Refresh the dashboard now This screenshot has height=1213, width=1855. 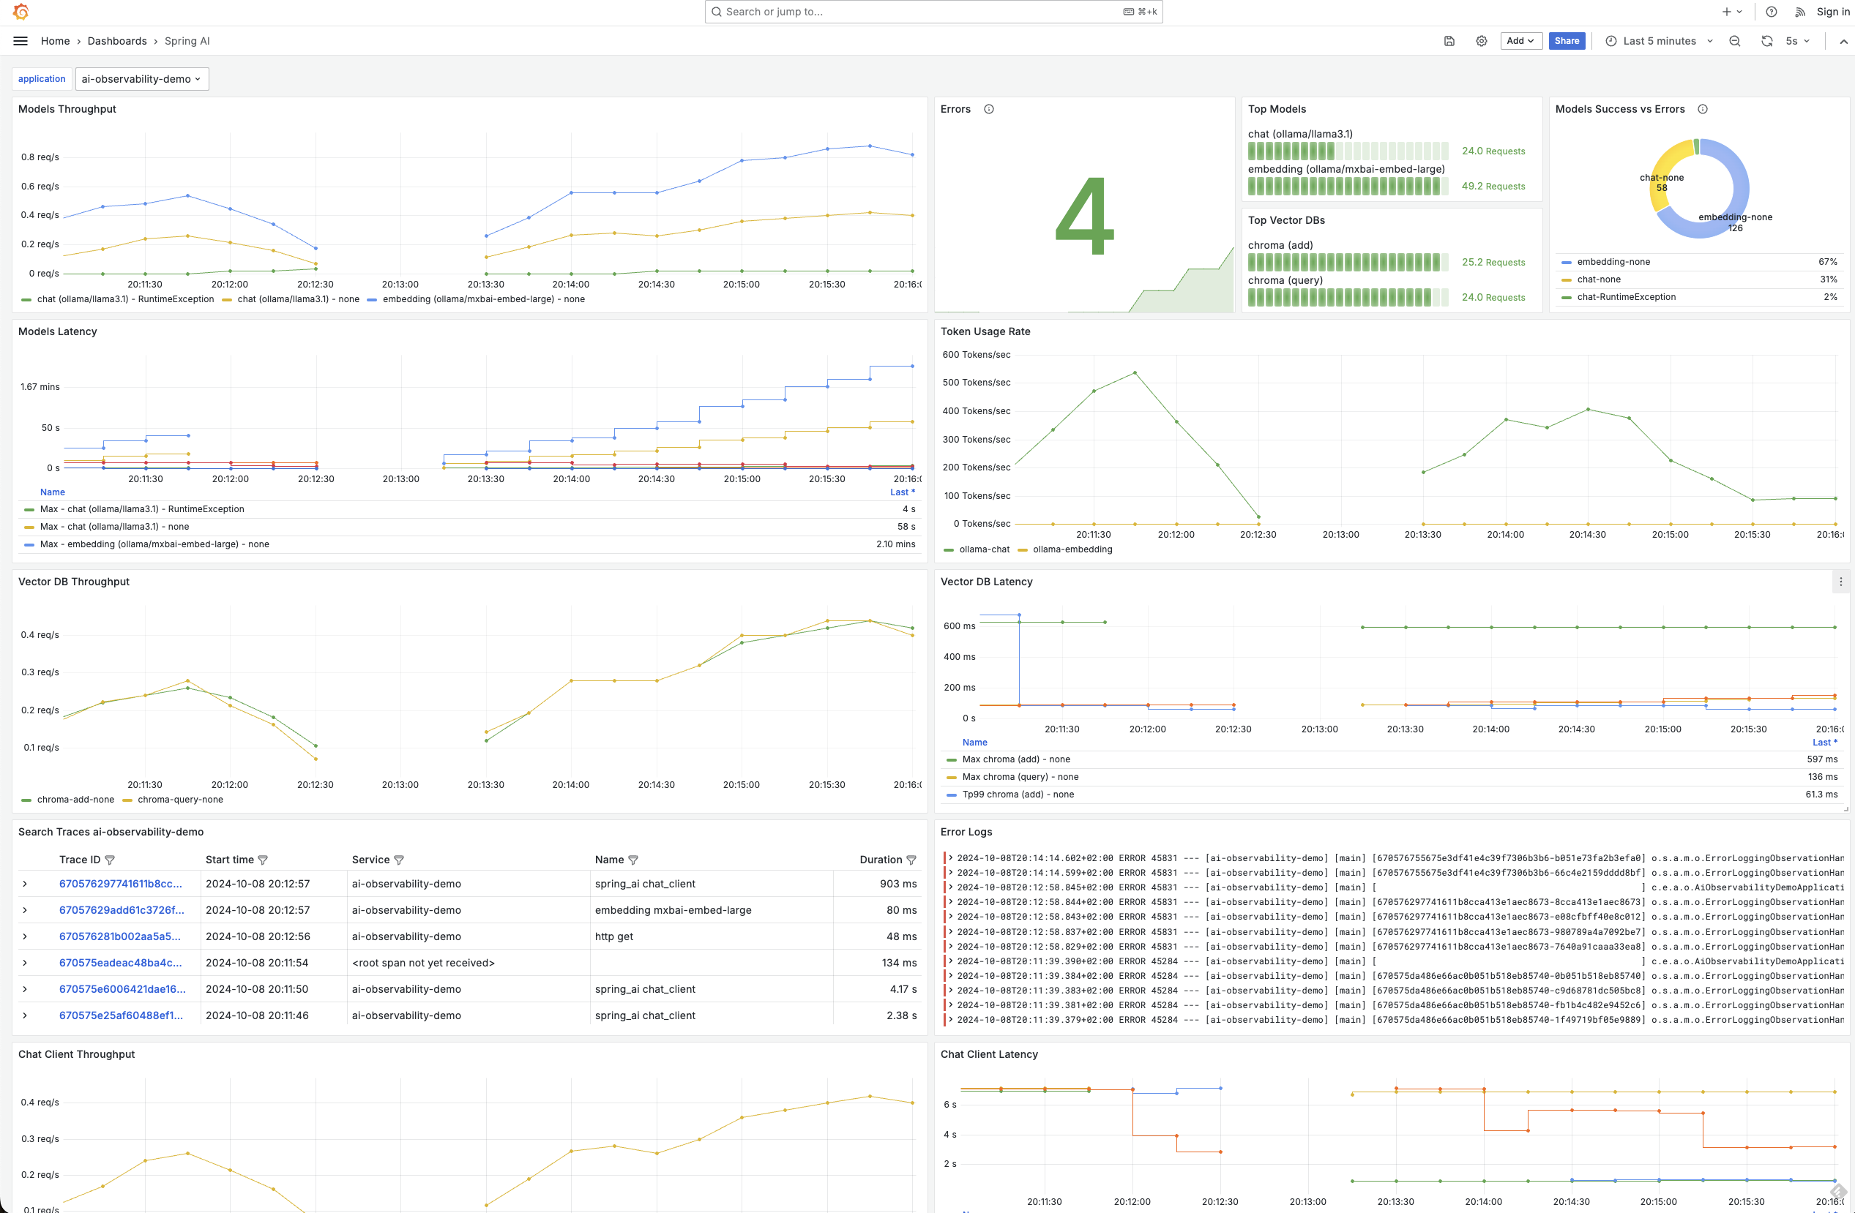(x=1767, y=40)
